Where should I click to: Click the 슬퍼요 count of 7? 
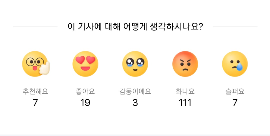click(235, 103)
